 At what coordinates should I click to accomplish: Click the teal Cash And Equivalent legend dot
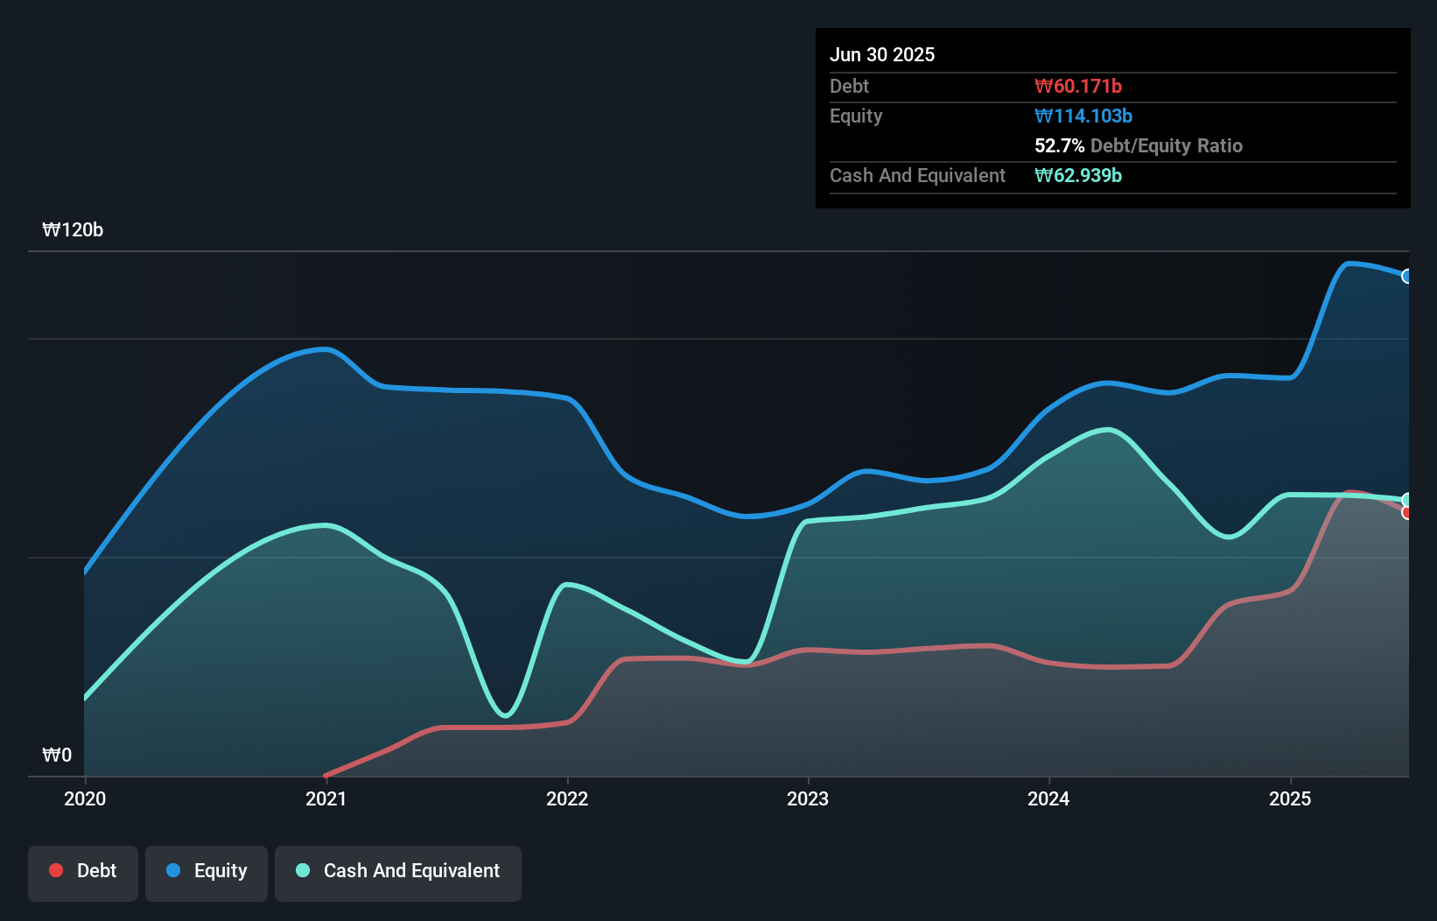[x=302, y=870]
